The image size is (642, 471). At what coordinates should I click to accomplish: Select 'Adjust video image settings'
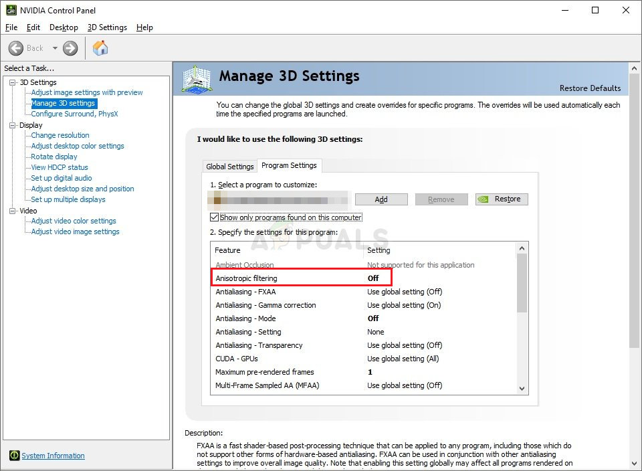click(75, 231)
